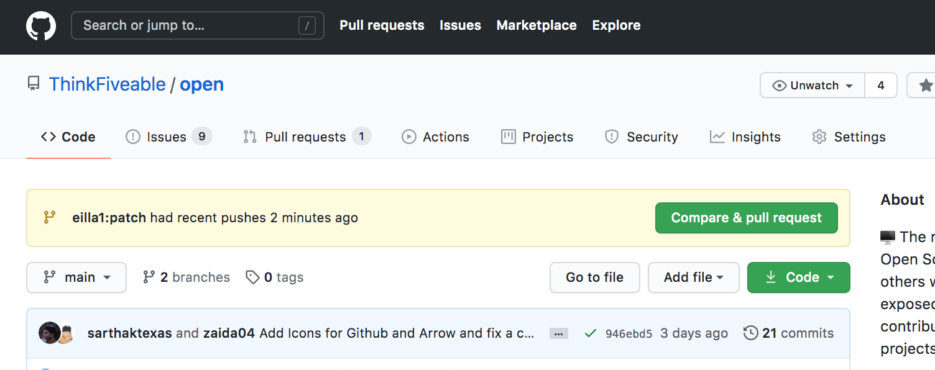Image resolution: width=935 pixels, height=370 pixels.
Task: Click the Projects board icon
Action: pyautogui.click(x=509, y=137)
